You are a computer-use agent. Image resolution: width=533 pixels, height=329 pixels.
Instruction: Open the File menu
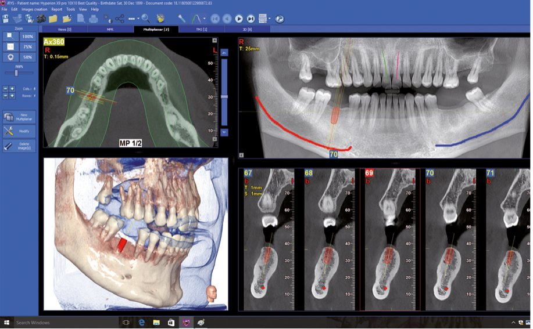coord(4,9)
